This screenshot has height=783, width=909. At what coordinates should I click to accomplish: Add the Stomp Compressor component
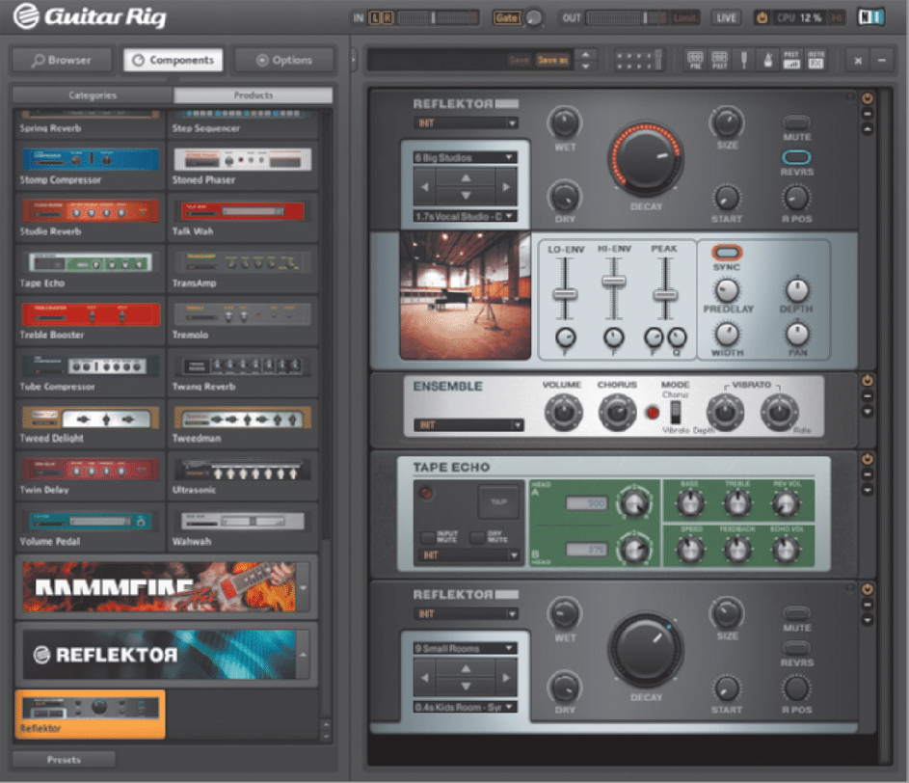coord(90,165)
